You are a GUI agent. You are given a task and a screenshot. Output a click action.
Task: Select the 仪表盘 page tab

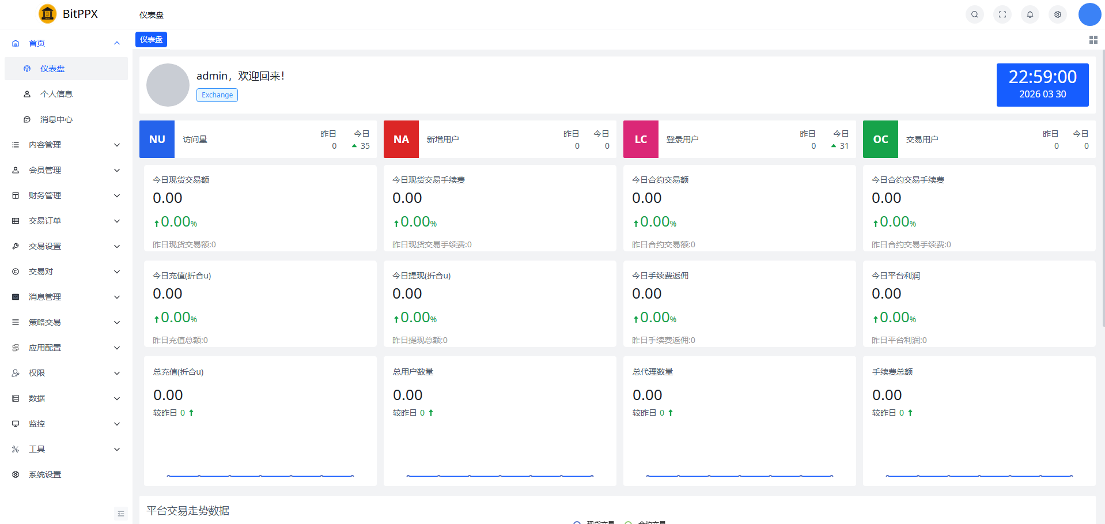click(151, 39)
